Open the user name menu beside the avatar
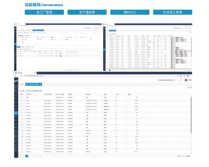This screenshot has height=167, width=209. 190,80
